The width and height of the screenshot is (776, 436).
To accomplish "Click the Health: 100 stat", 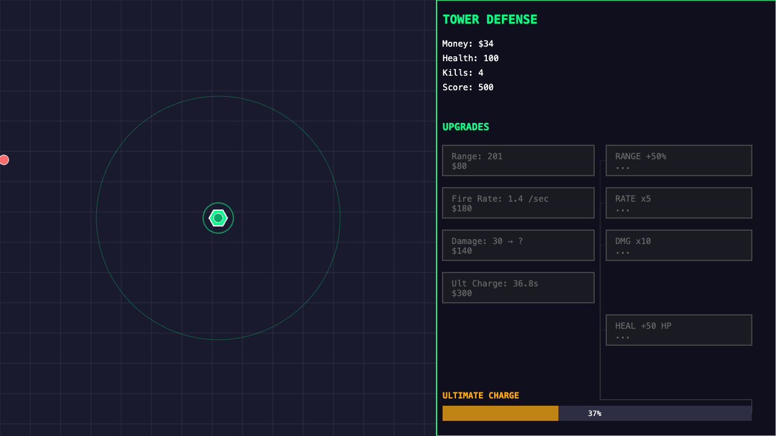I will click(470, 58).
